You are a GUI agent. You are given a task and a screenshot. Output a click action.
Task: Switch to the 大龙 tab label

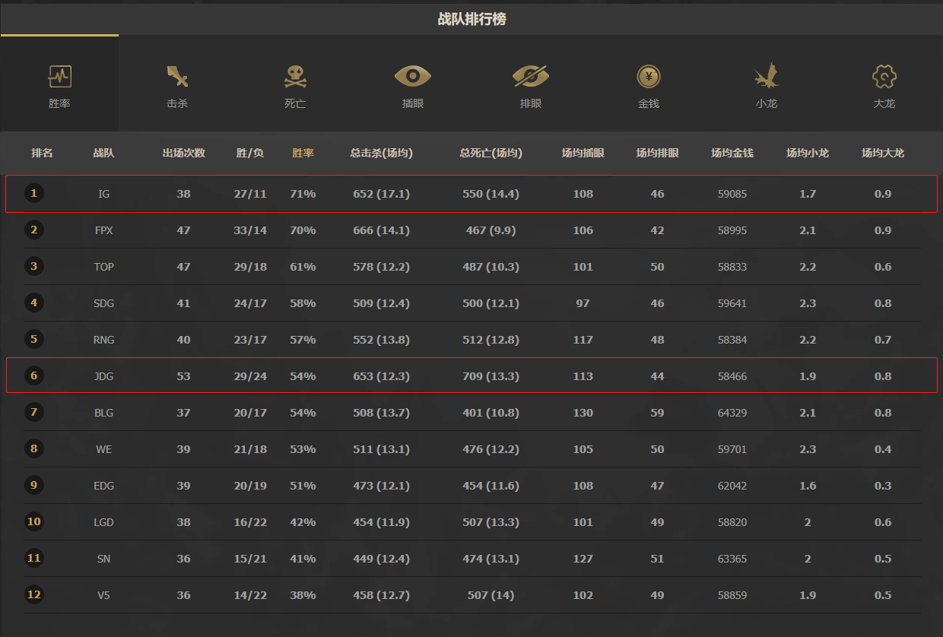click(x=884, y=103)
